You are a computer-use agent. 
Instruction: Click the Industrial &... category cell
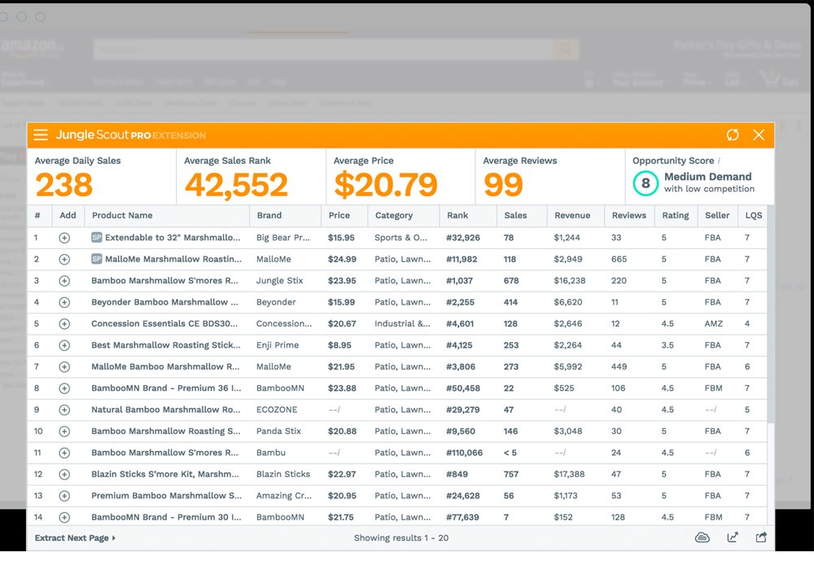coord(402,324)
